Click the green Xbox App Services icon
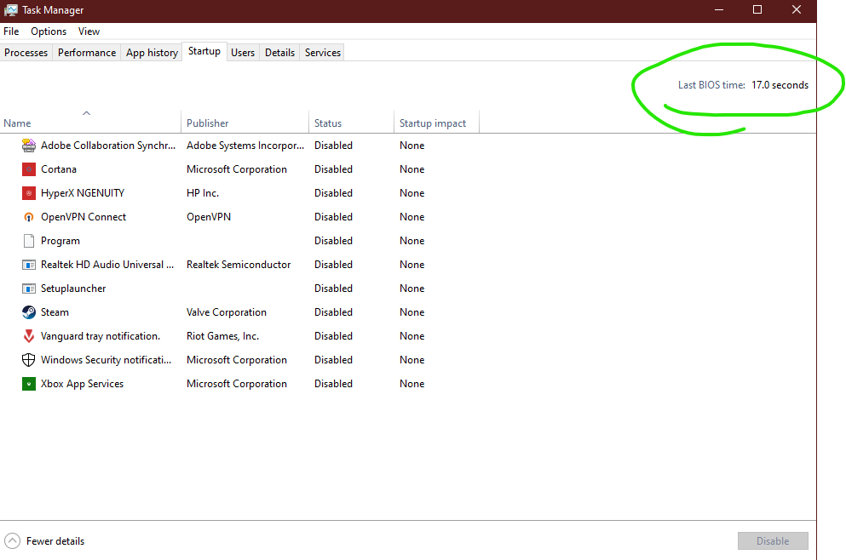The width and height of the screenshot is (846, 560). pos(29,384)
